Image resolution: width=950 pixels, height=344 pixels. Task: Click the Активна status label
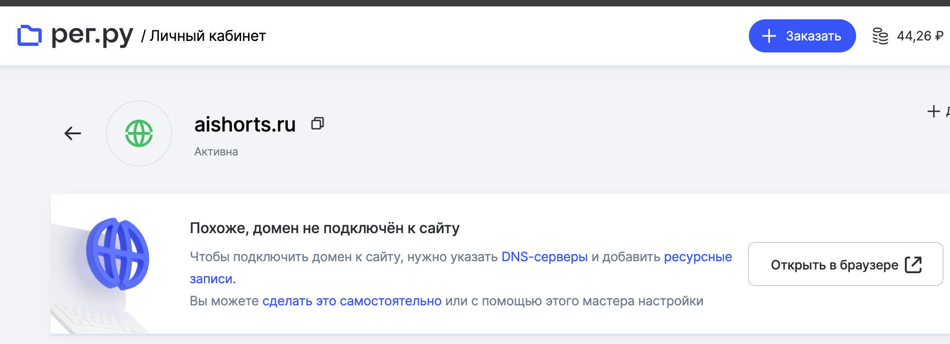[216, 152]
